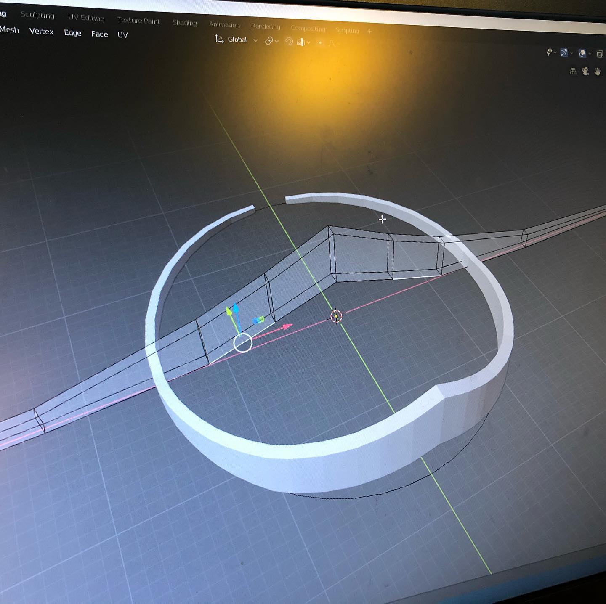Toggle the camera view

tap(585, 72)
